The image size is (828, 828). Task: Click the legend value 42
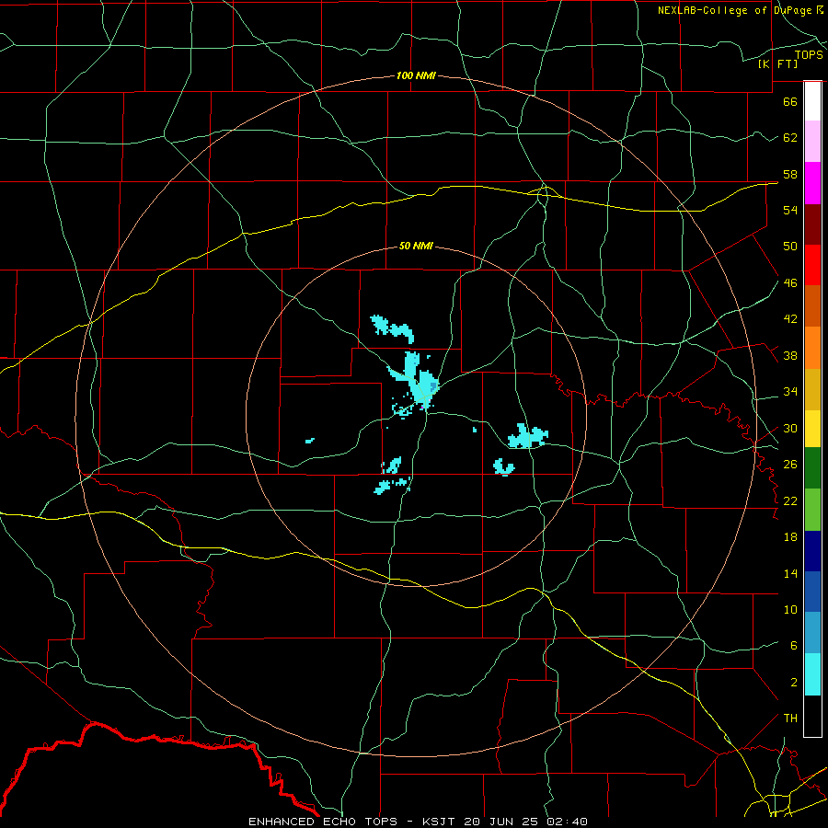(x=790, y=319)
